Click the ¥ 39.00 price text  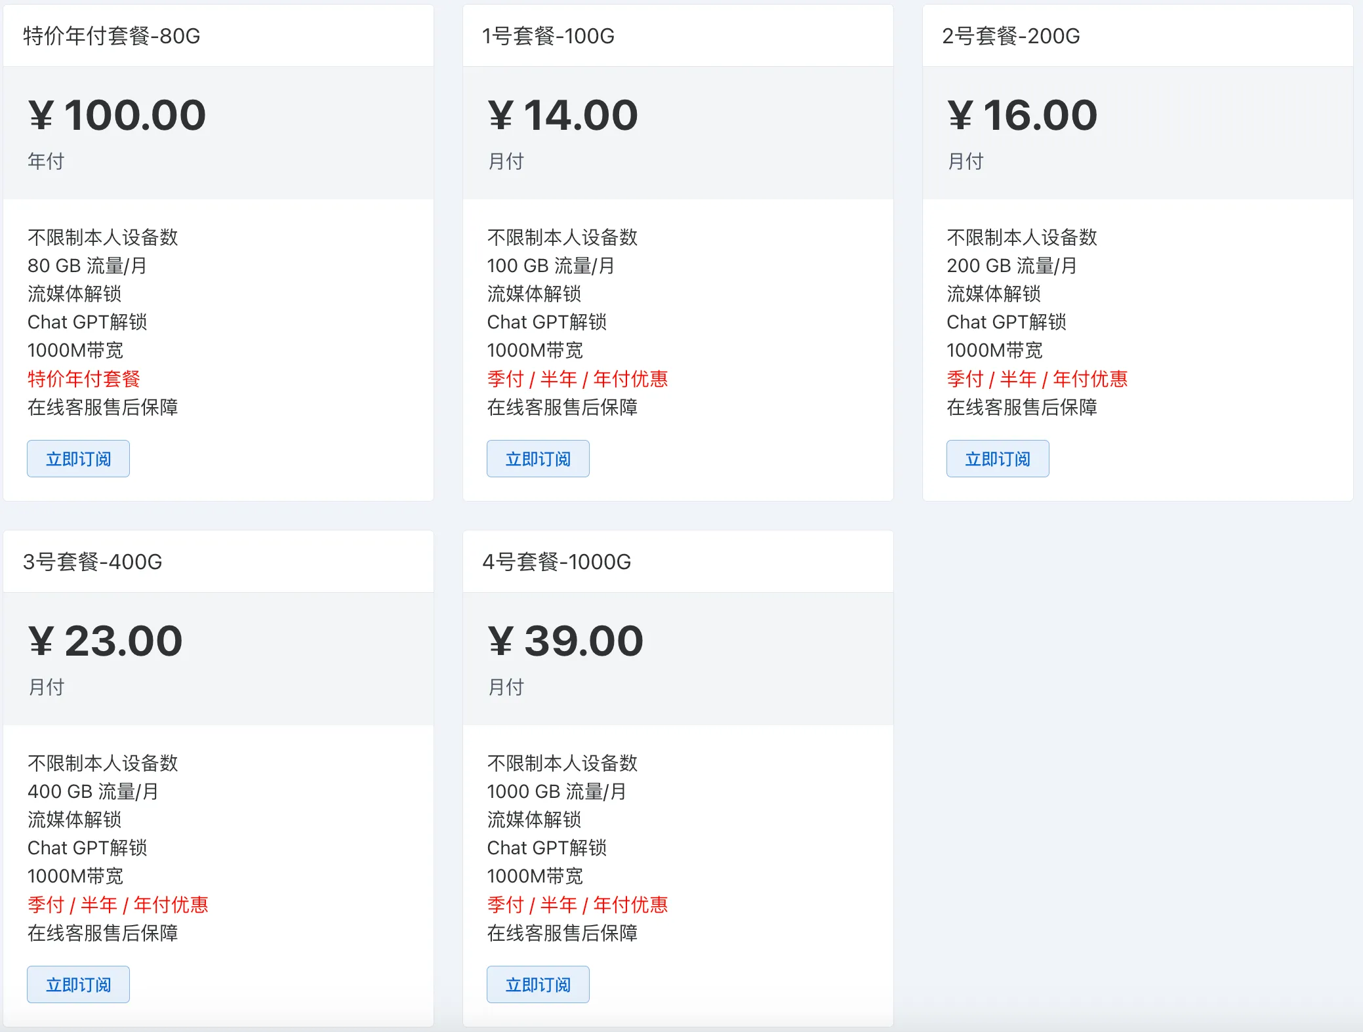click(565, 641)
